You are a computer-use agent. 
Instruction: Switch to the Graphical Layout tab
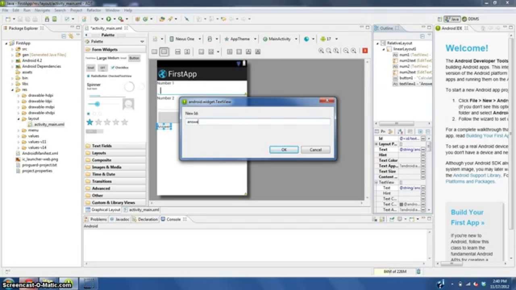pos(103,210)
